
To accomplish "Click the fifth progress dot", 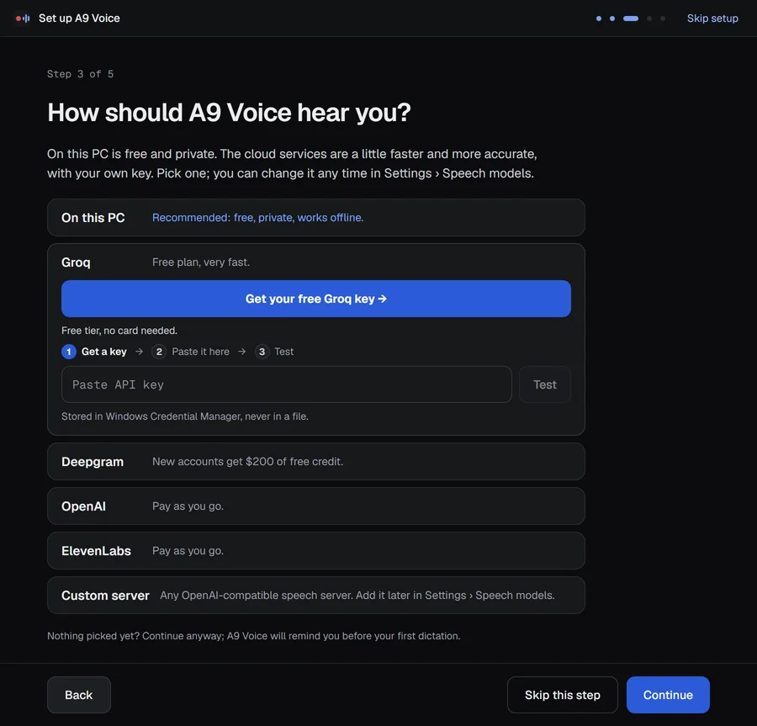I will [x=663, y=19].
